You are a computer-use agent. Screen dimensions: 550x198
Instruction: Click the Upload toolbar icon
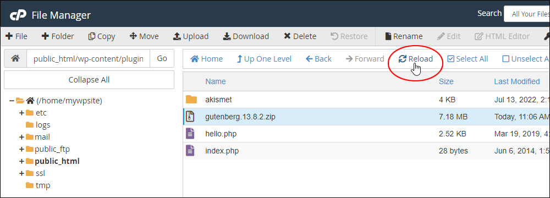coord(177,36)
